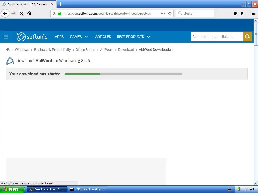Click the page scrollbar up arrow
The image size is (258, 193).
point(256,21)
